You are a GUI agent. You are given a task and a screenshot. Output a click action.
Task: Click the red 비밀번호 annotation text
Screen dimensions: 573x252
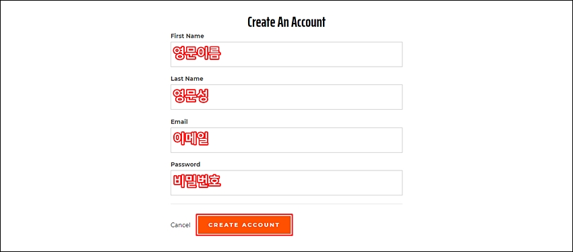pyautogui.click(x=197, y=181)
